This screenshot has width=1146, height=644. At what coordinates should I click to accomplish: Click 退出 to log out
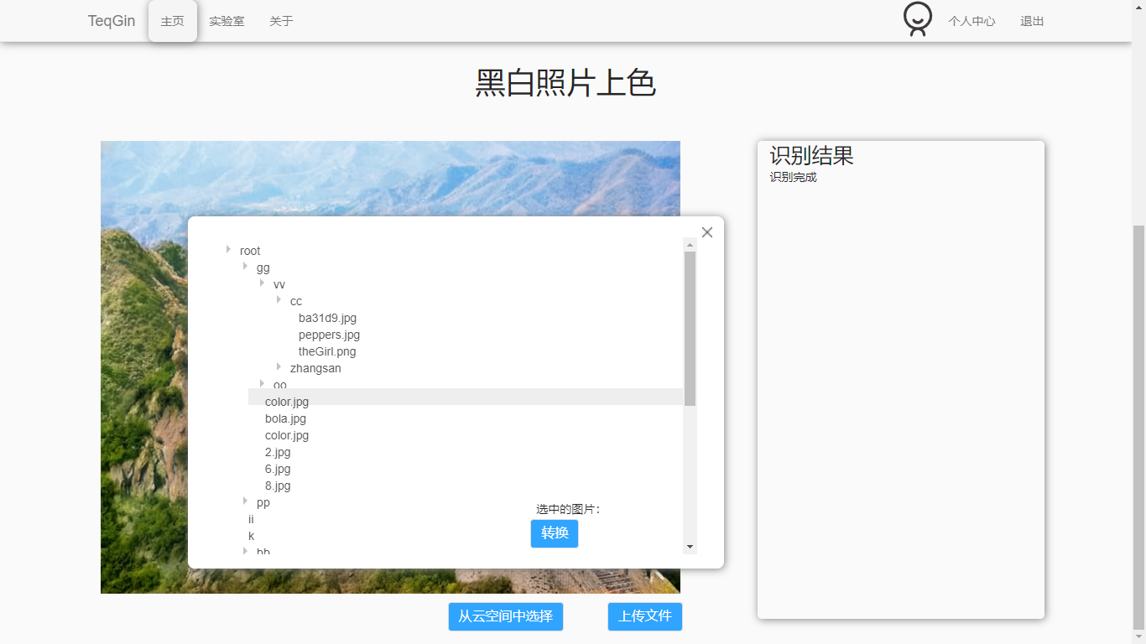pos(1032,21)
